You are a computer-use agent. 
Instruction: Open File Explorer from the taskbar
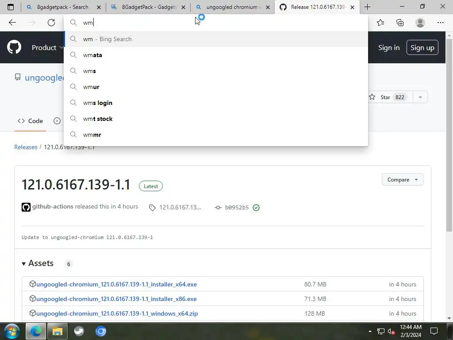point(58,331)
